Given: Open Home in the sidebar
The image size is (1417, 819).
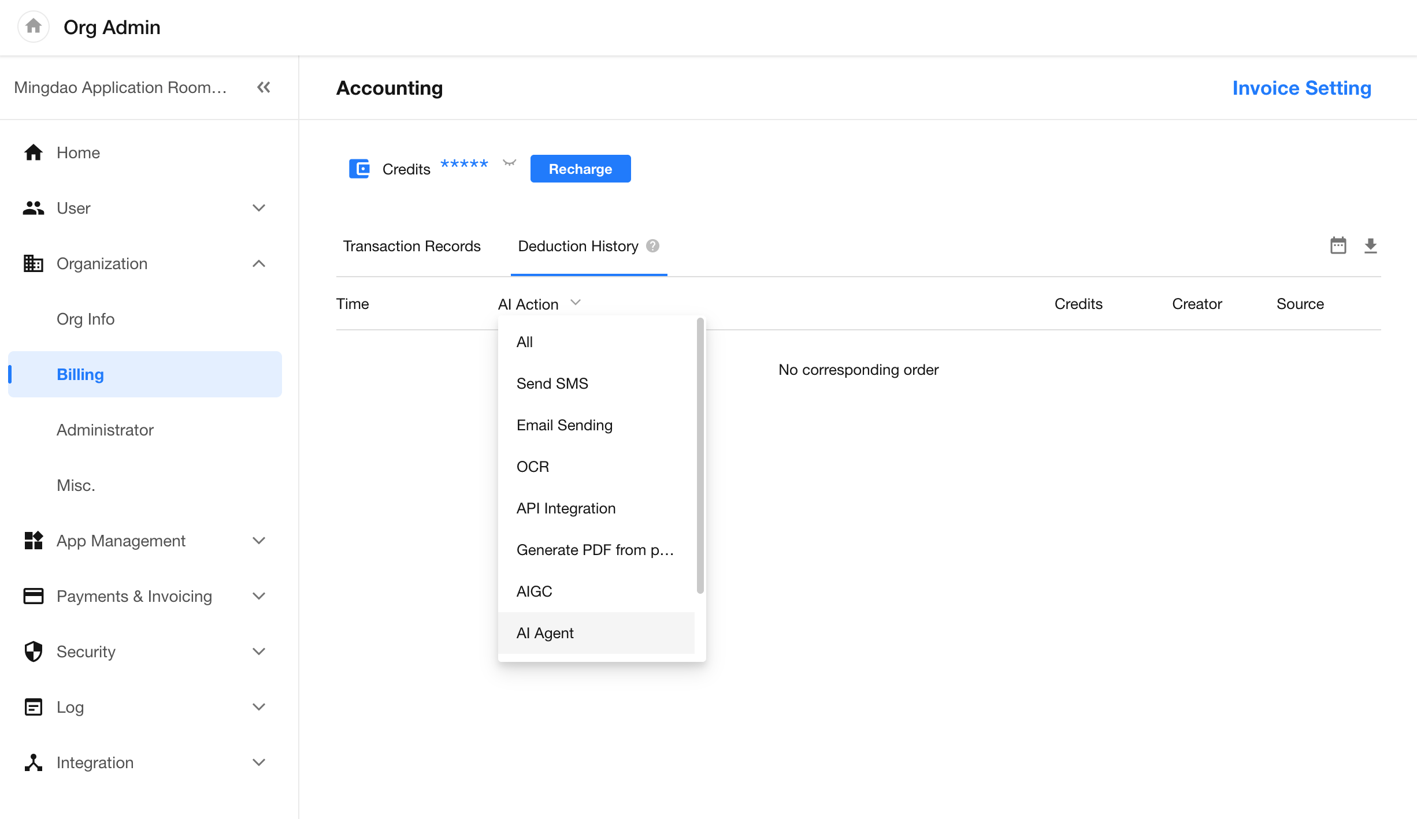Looking at the screenshot, I should [78, 152].
